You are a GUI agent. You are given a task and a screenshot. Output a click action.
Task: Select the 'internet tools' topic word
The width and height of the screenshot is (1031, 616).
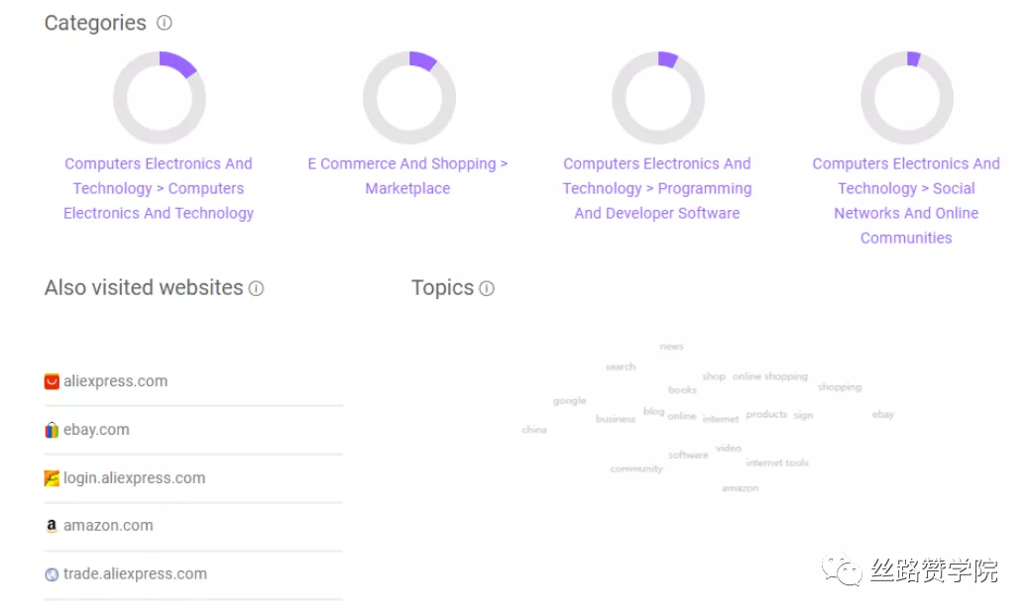[x=777, y=462]
